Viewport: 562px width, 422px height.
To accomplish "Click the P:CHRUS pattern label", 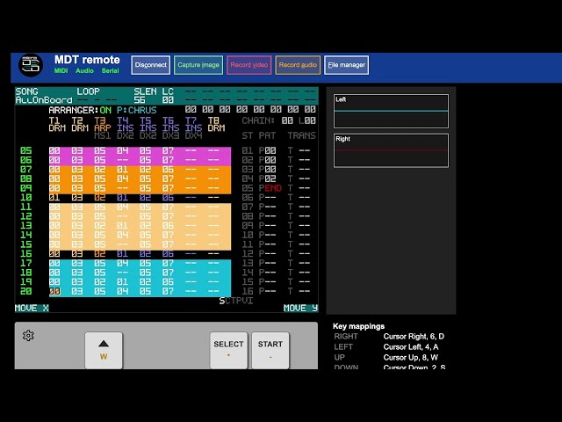I will pos(137,110).
